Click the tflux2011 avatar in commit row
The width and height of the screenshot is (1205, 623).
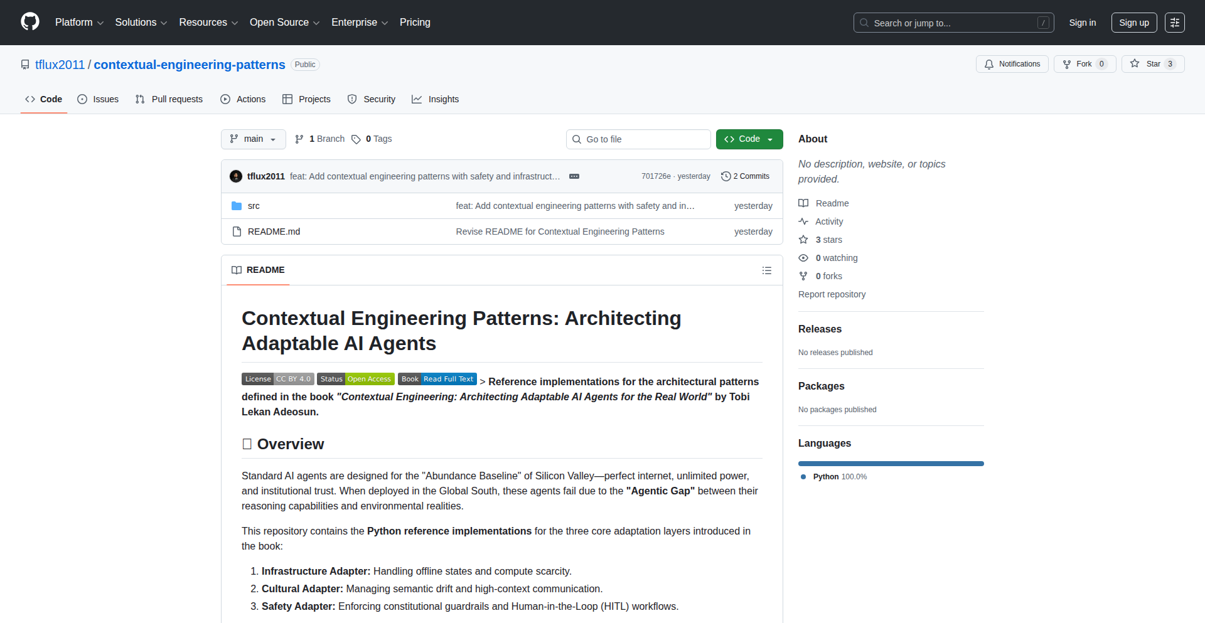236,176
